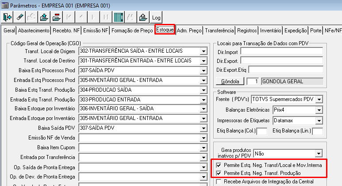Open the Balanças Eletrônicas dropdown
Viewport: 342px width, 186px height.
pyautogui.click(x=319, y=110)
